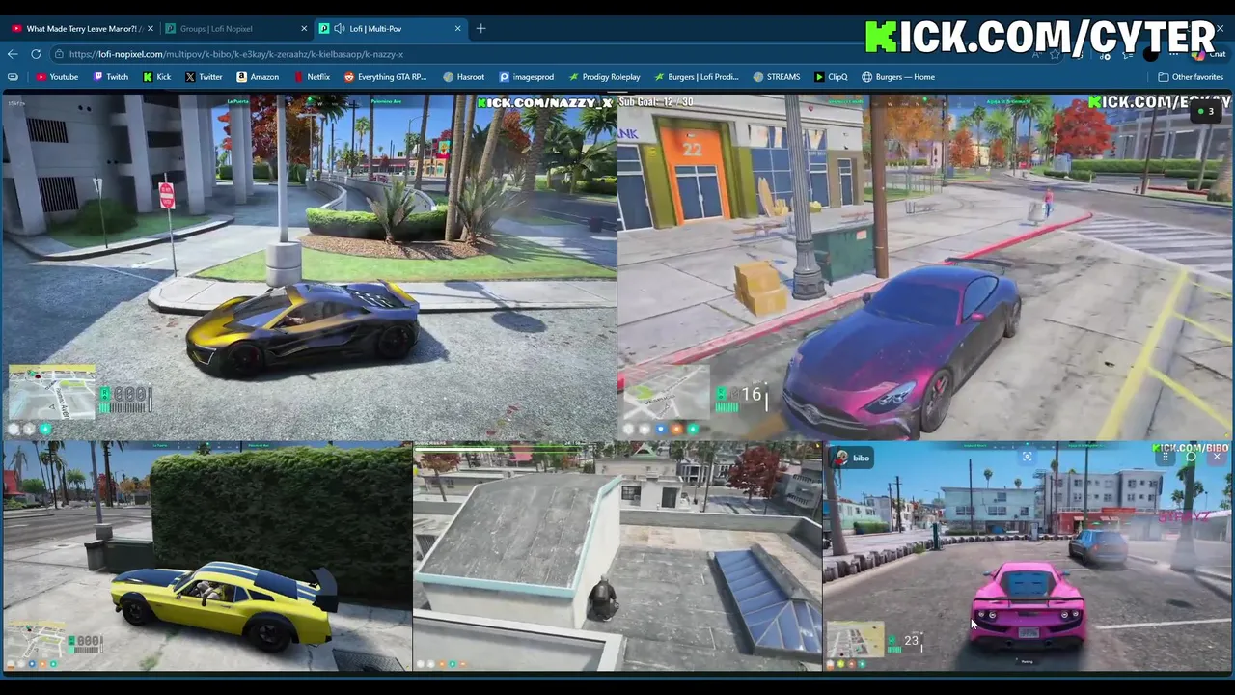This screenshot has width=1235, height=695.
Task: Select the nazzy_x stream with gold car
Action: point(309,266)
